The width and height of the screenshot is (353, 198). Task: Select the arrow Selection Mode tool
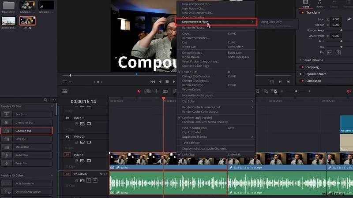[x=139, y=91]
